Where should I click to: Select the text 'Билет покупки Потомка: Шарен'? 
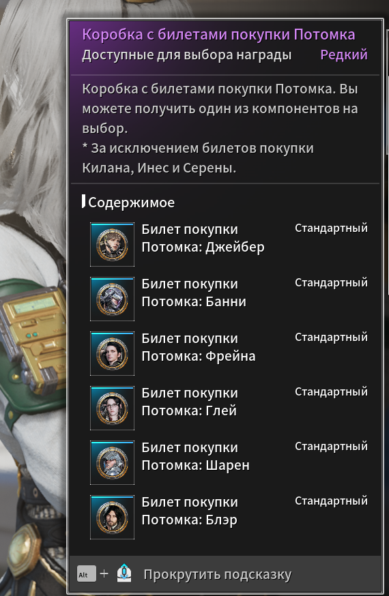[x=195, y=456]
